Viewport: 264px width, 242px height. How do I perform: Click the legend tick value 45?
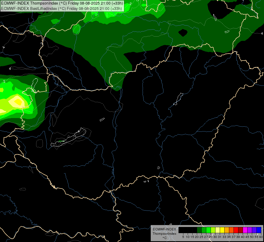coord(248,237)
